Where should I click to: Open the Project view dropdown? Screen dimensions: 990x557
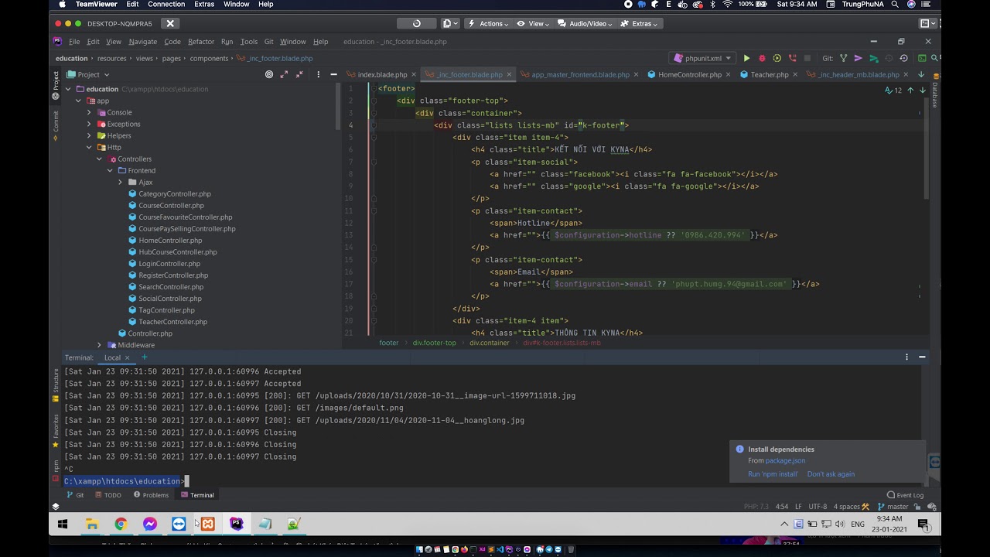tap(89, 74)
